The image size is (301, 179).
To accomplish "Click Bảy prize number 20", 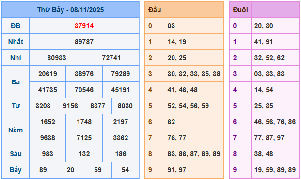I will point(70,170).
